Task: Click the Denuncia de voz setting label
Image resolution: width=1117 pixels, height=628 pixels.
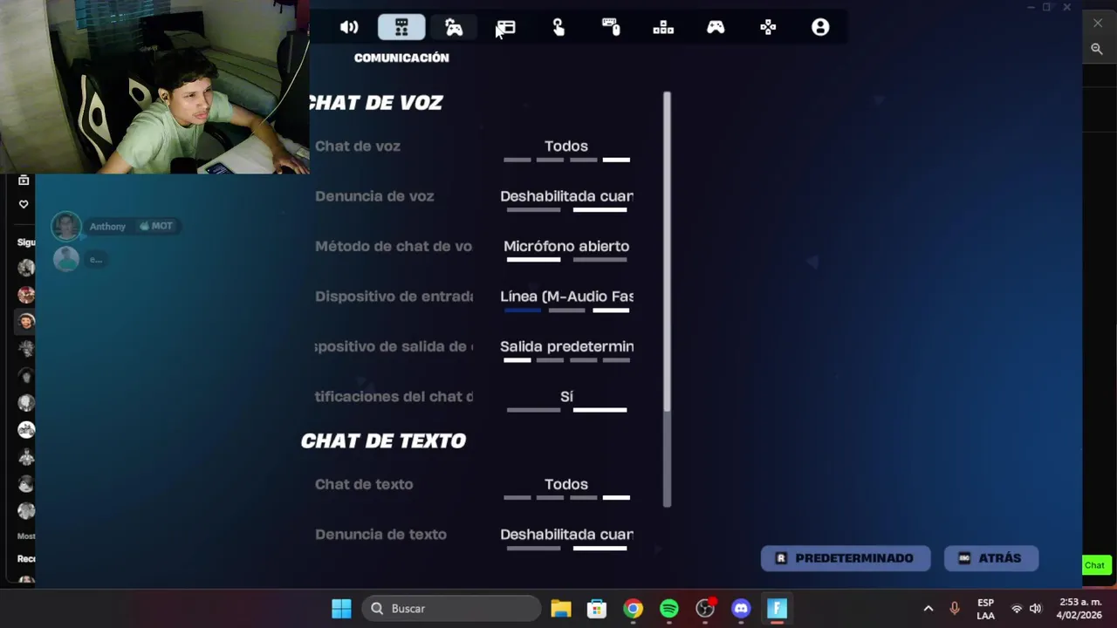Action: click(374, 196)
